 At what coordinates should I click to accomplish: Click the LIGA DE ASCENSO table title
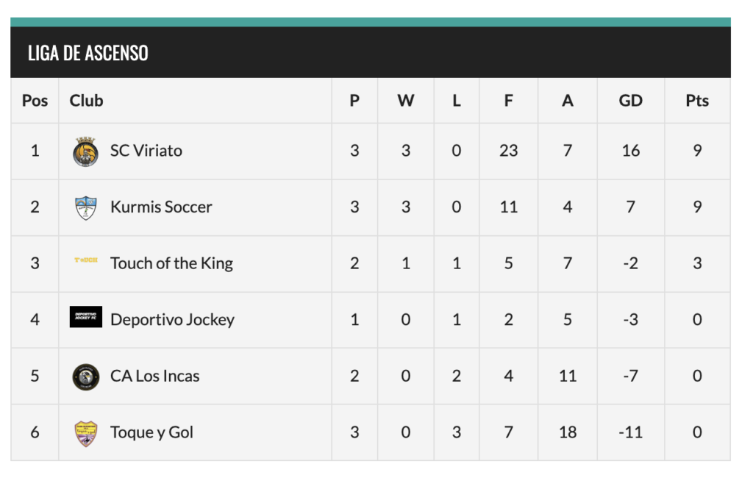[88, 53]
